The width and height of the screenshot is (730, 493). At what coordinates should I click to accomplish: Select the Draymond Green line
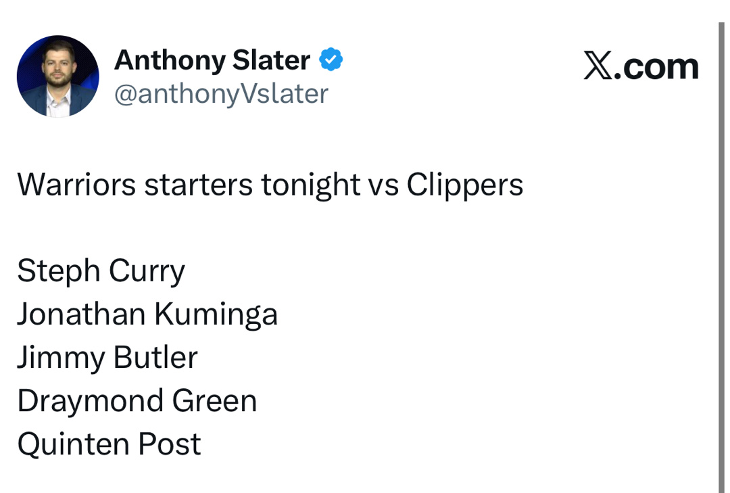pyautogui.click(x=137, y=401)
